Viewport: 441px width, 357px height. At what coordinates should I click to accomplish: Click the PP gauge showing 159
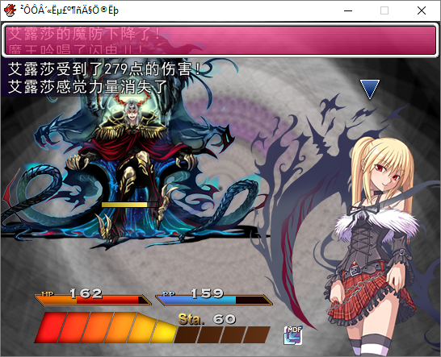pos(214,300)
